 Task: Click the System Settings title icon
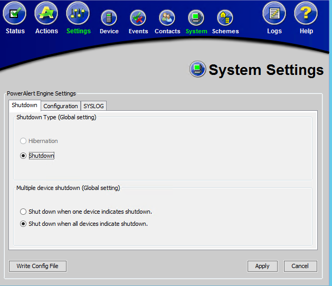[197, 69]
